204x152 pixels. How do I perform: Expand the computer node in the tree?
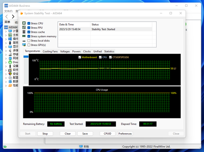click(6, 31)
